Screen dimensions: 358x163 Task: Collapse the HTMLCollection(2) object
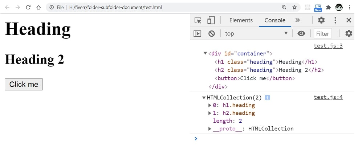204,98
